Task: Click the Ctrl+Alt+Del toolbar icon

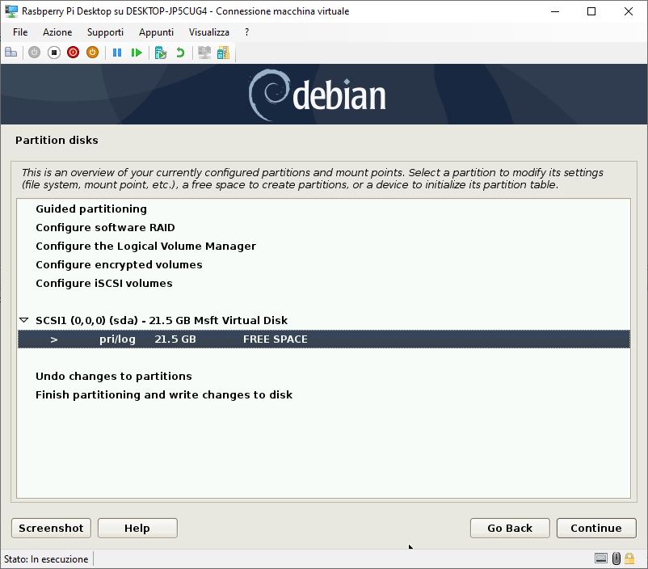Action: (11, 53)
